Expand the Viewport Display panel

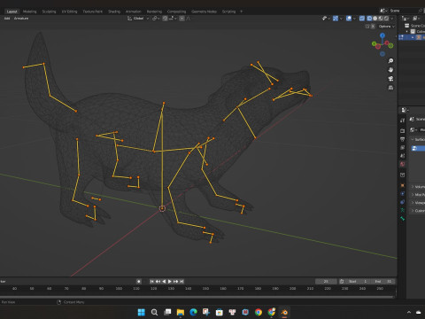pos(413,203)
